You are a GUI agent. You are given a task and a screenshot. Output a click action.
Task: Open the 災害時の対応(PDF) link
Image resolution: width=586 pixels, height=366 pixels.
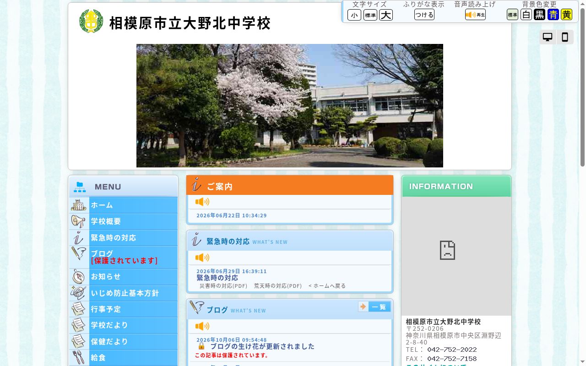(x=223, y=286)
